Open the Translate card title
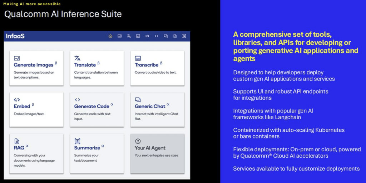 [85, 65]
